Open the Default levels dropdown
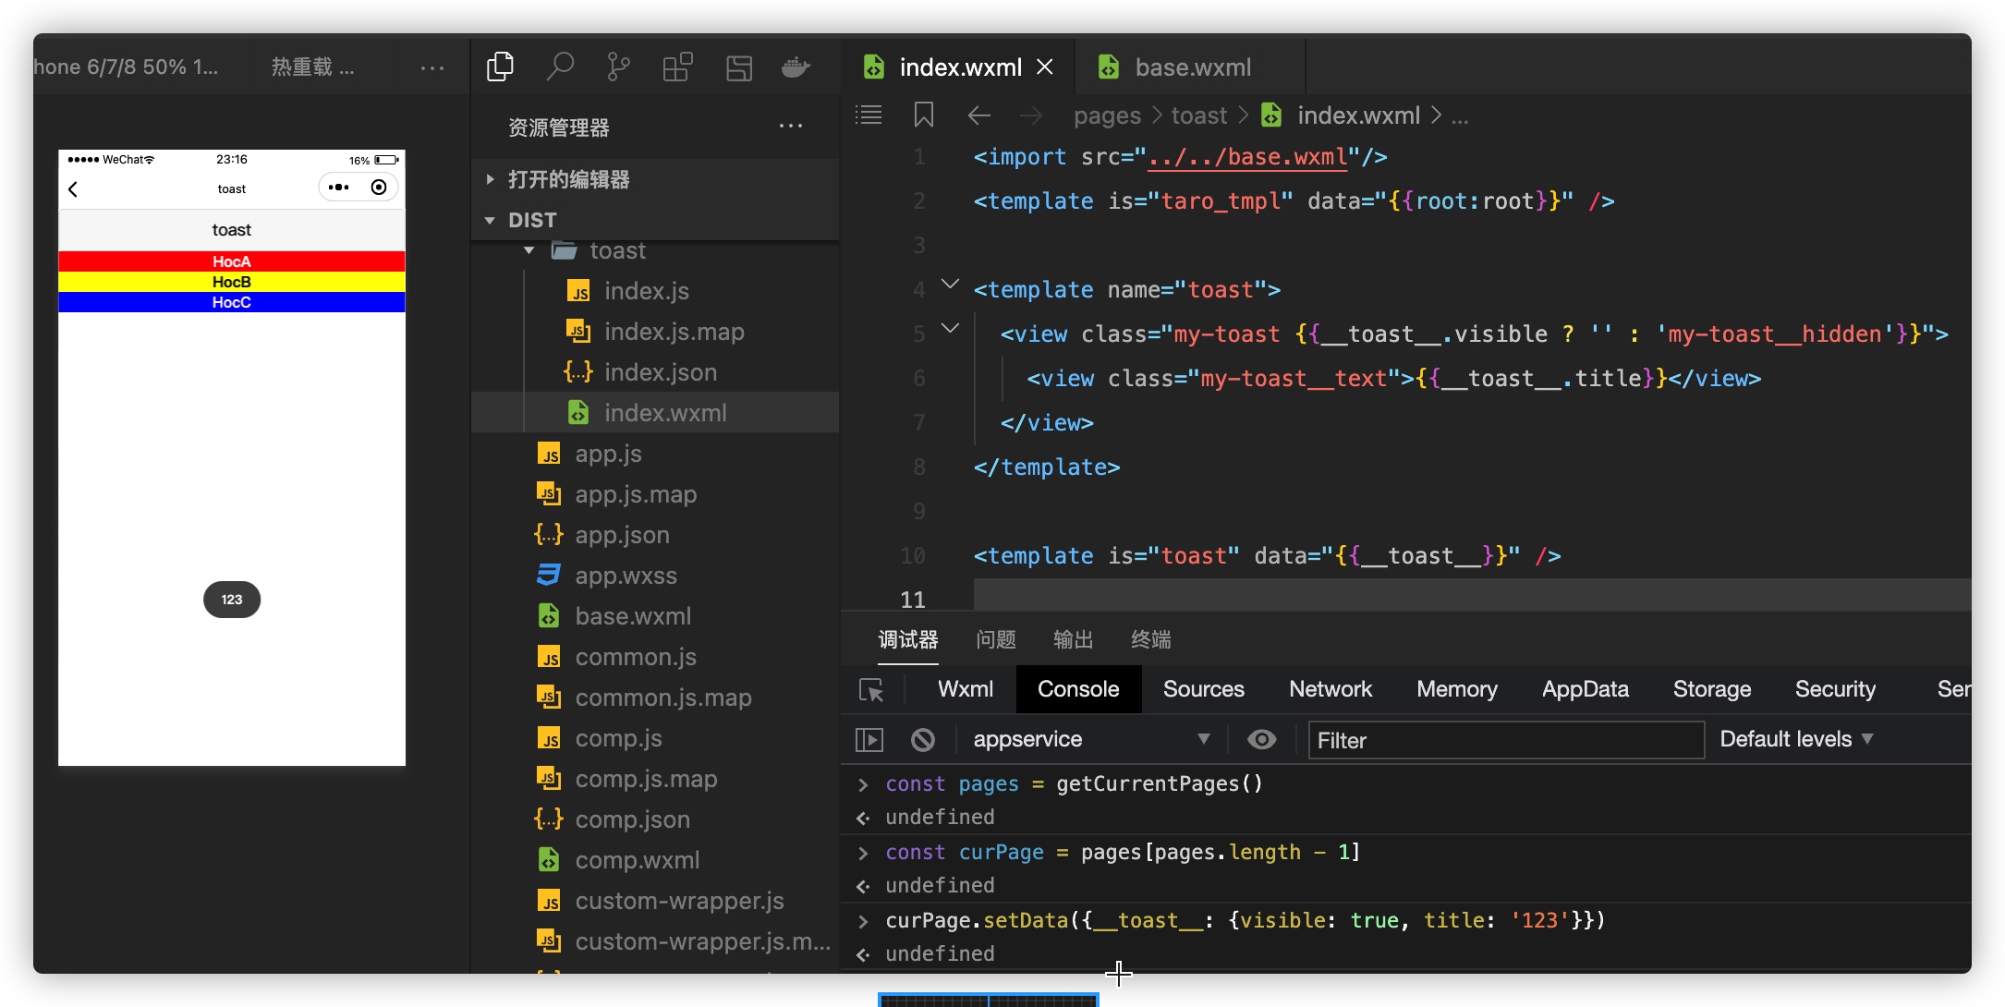The width and height of the screenshot is (2005, 1007). [1795, 739]
